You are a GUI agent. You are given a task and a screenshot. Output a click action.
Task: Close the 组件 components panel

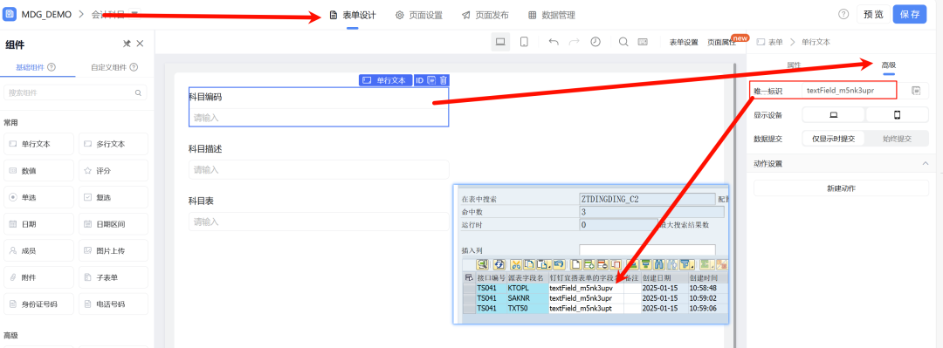pos(140,44)
